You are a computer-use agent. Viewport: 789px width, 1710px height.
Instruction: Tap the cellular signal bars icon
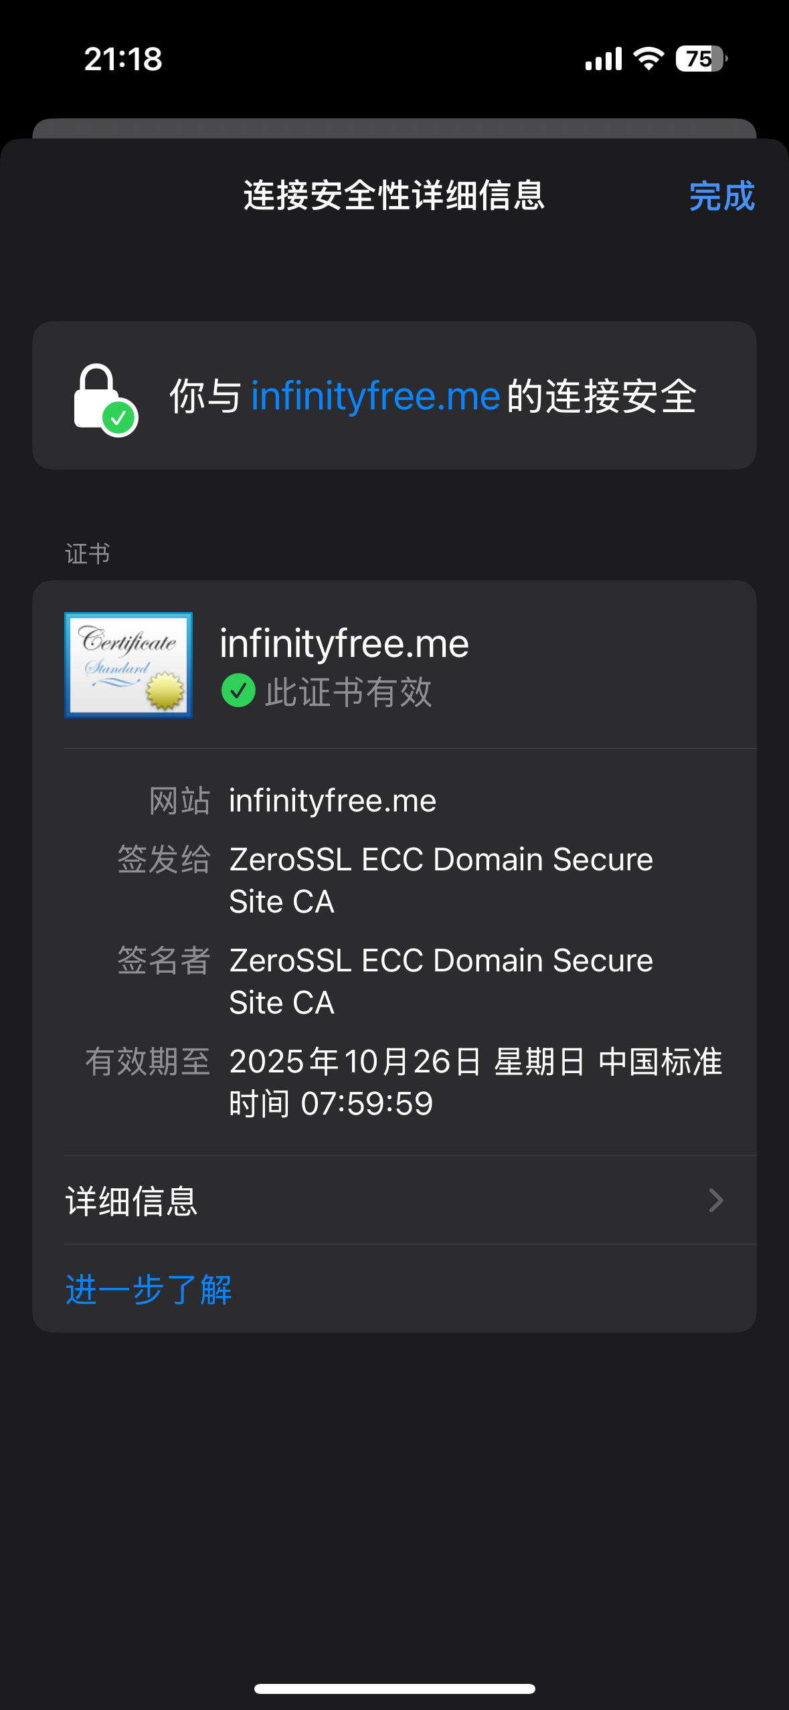[603, 59]
